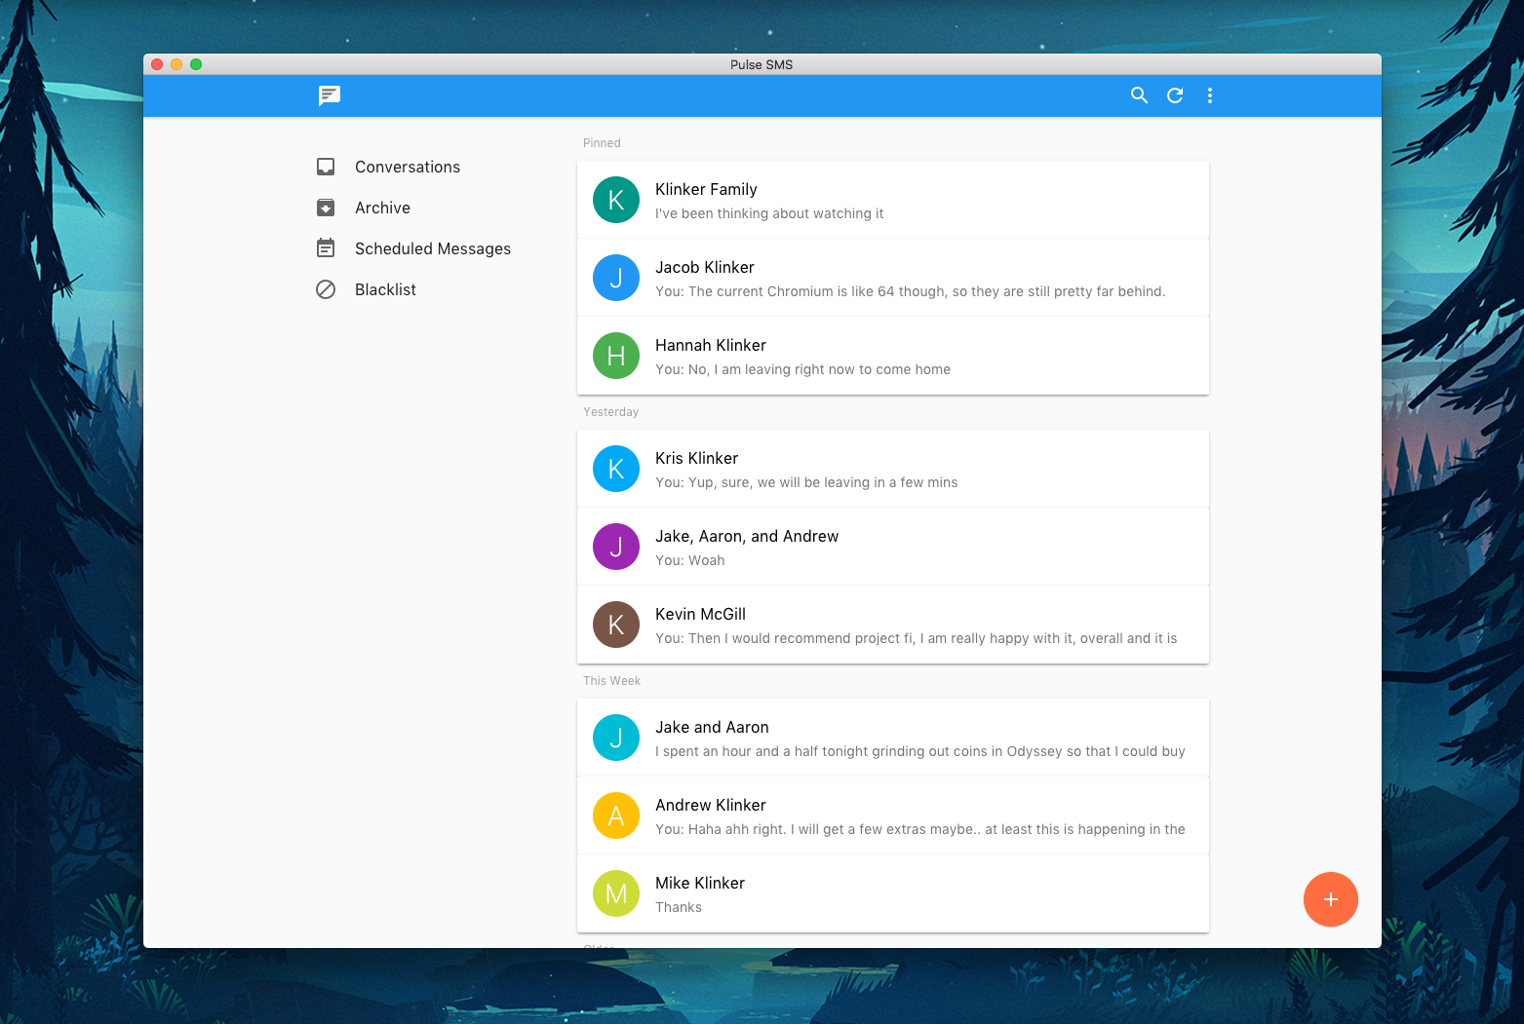
Task: Click the This Week section header
Action: pyautogui.click(x=611, y=681)
